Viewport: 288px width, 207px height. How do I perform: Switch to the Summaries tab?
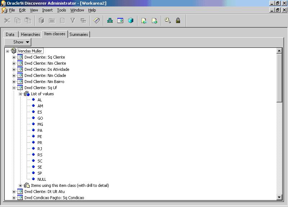point(78,34)
